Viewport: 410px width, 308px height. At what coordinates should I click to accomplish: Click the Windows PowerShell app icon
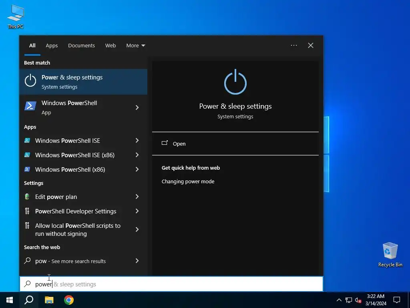tap(30, 106)
